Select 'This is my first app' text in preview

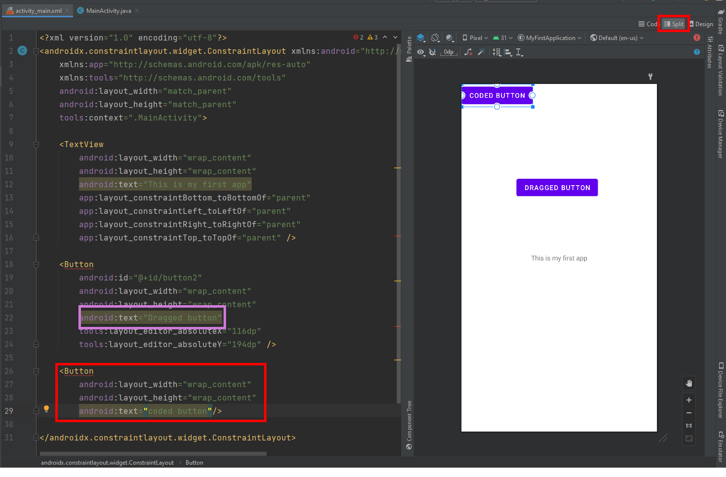click(x=559, y=258)
